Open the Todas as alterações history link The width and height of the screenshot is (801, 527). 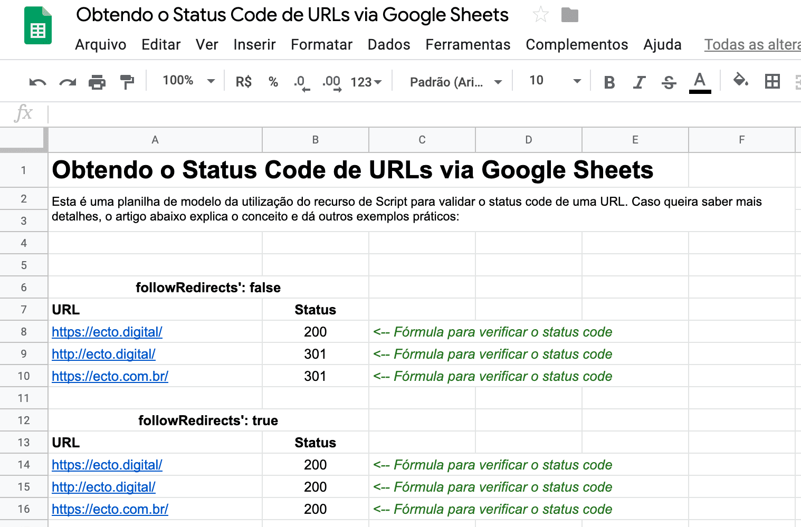click(x=752, y=45)
